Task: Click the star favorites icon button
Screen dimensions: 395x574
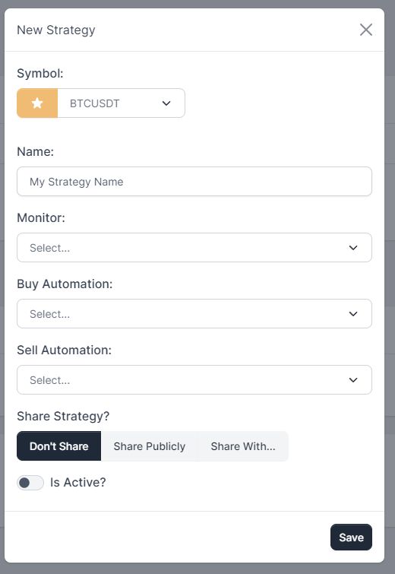Action: click(x=37, y=103)
